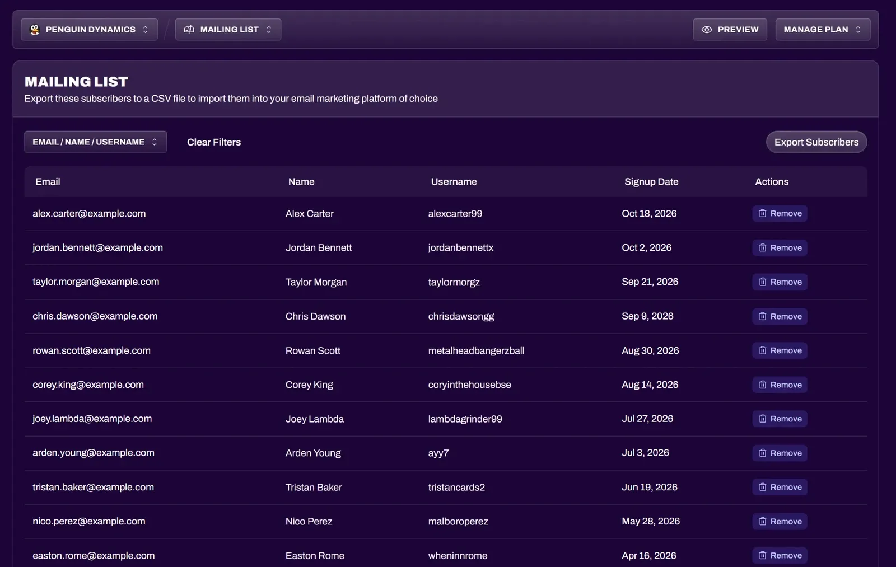Select the signup date Jun 19, 2026

tap(650, 487)
